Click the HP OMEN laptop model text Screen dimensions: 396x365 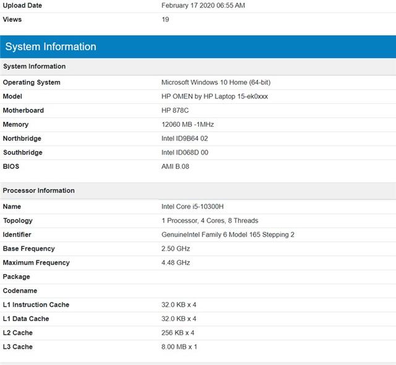pos(215,97)
